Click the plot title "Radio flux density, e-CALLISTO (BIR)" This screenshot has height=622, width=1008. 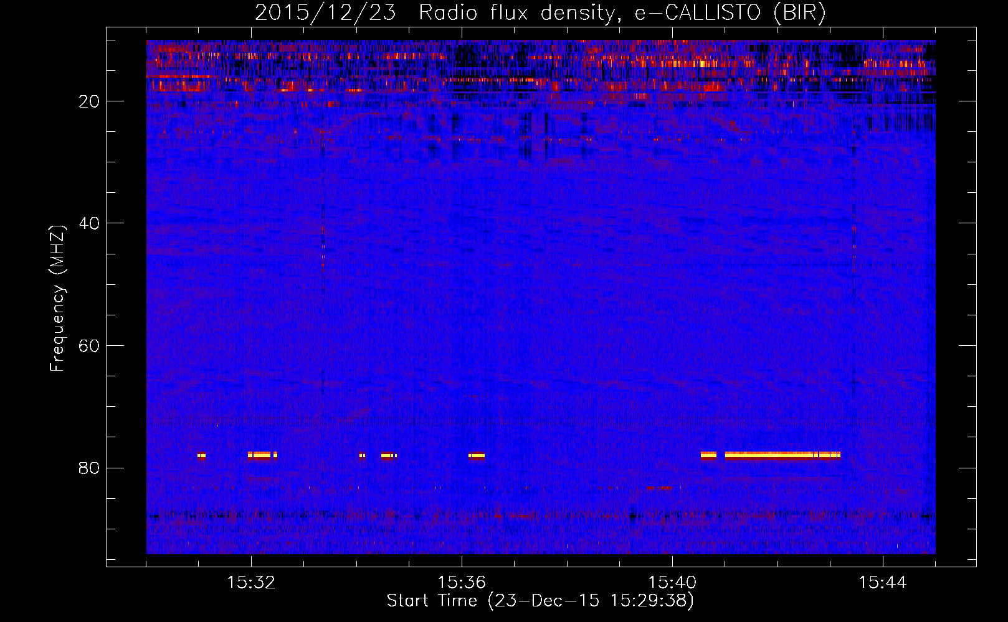[622, 13]
